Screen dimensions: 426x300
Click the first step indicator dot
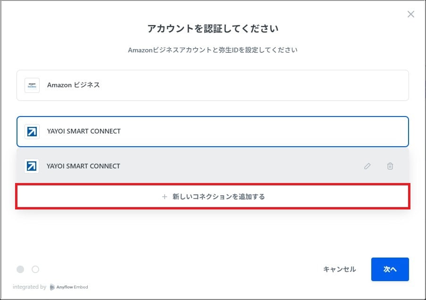click(20, 269)
